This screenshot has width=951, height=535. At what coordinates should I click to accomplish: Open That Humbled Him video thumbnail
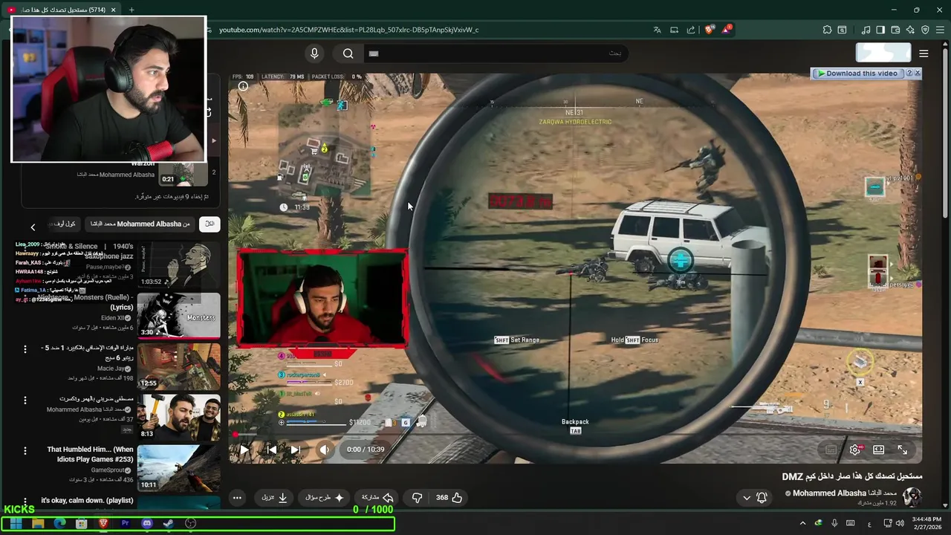pos(178,467)
